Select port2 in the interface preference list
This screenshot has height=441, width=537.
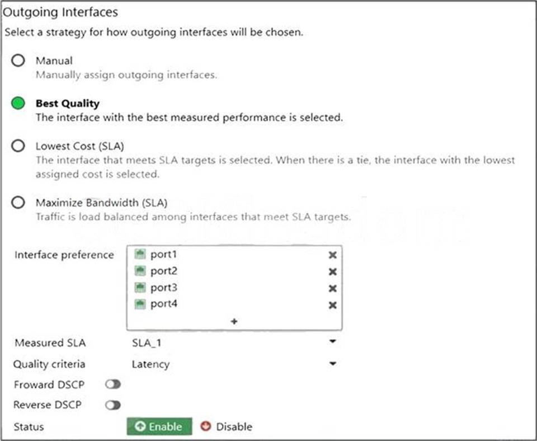tap(163, 271)
